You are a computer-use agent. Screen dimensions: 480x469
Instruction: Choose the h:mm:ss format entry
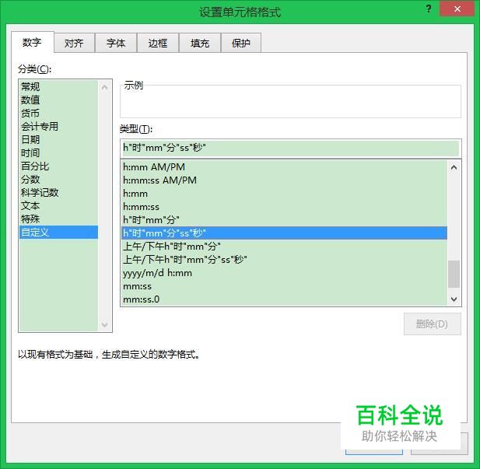pos(285,207)
